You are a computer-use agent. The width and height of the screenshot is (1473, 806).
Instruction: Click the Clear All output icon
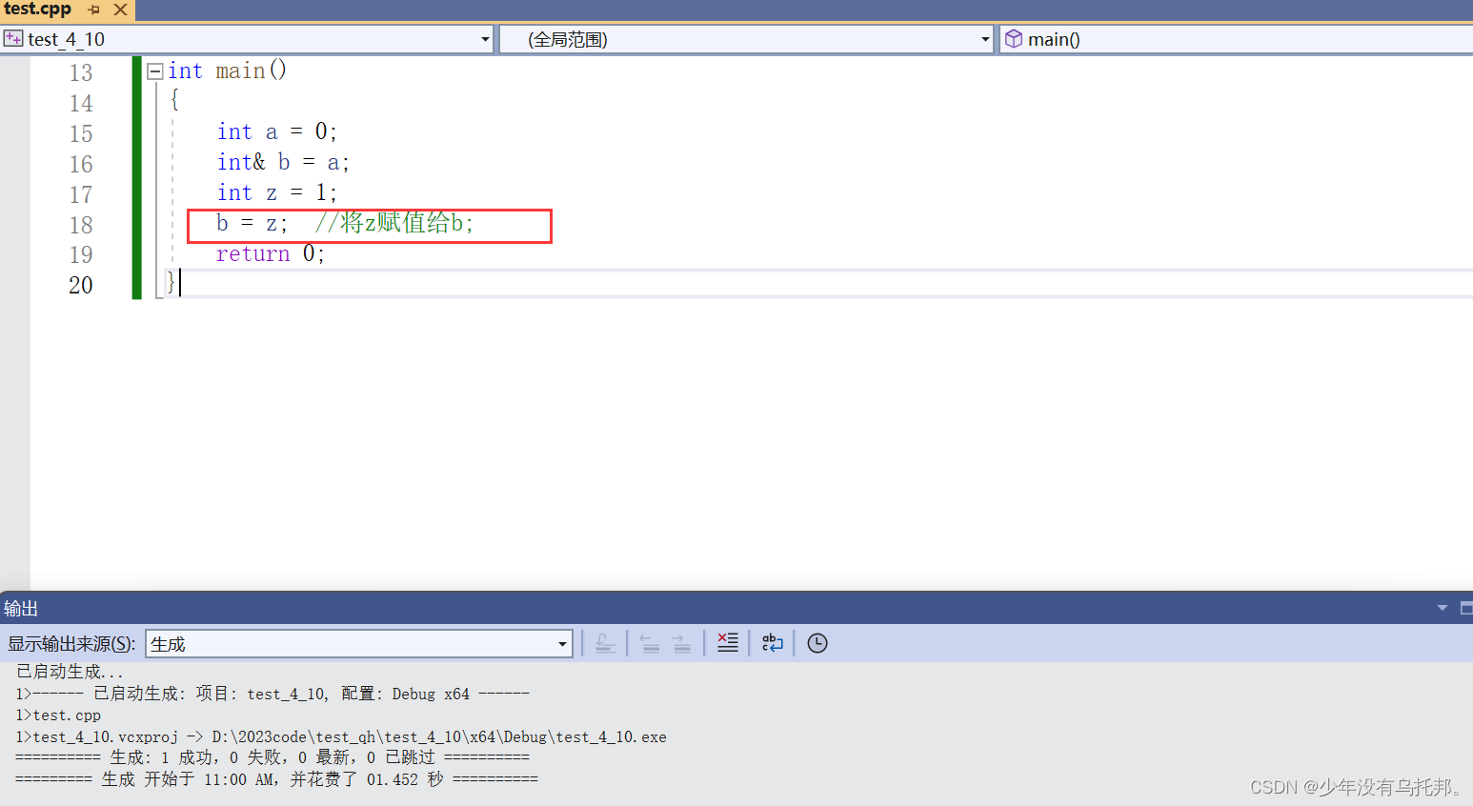pyautogui.click(x=727, y=643)
